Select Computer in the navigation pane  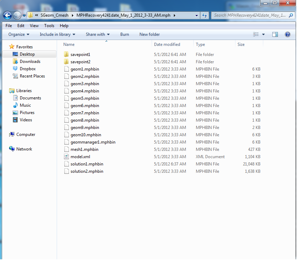[x=26, y=135]
